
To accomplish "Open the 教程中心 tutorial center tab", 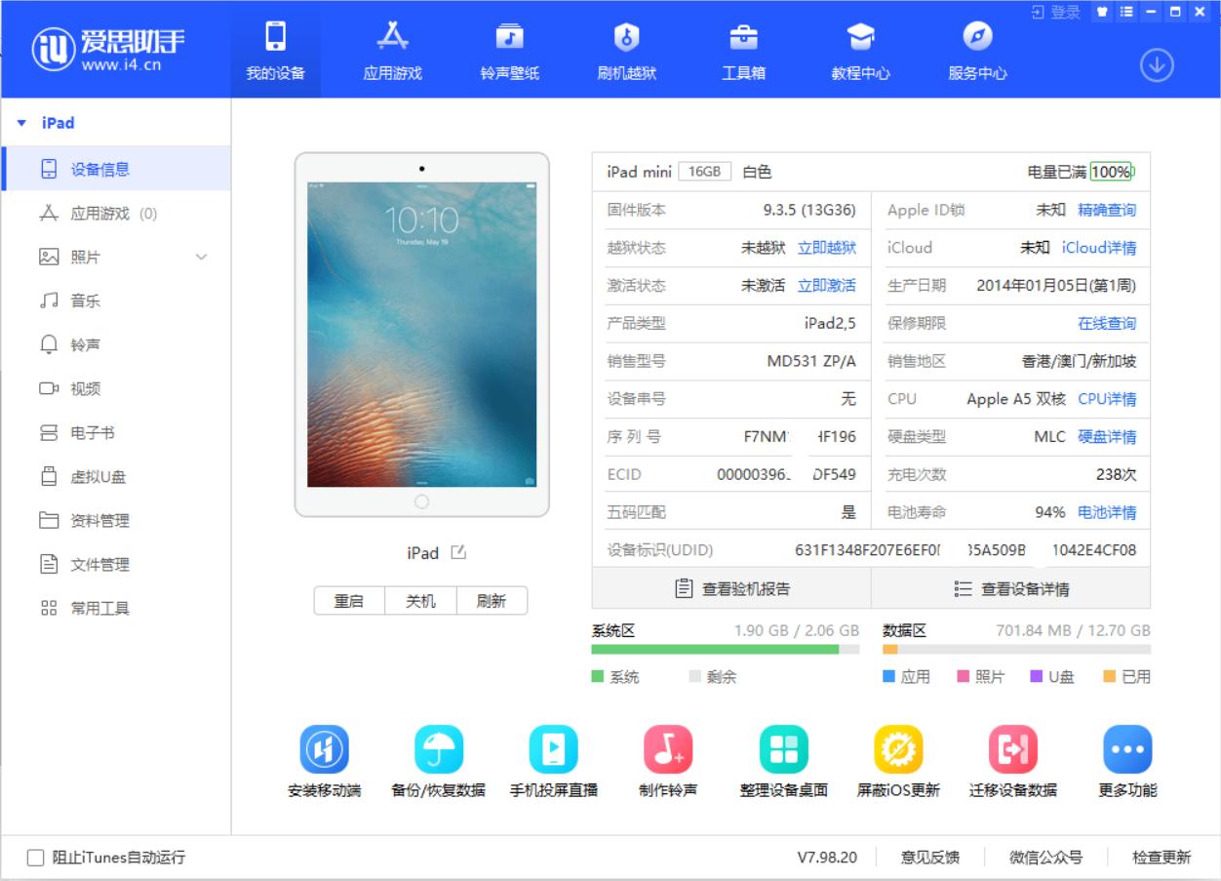I will (859, 49).
